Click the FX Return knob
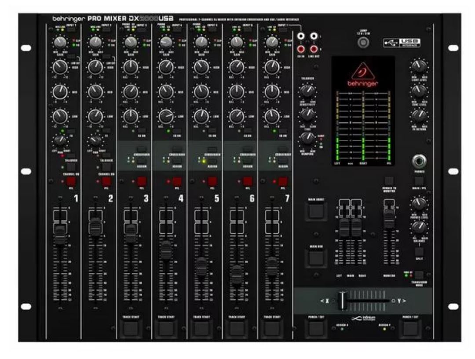The image size is (475, 359). tap(419, 115)
